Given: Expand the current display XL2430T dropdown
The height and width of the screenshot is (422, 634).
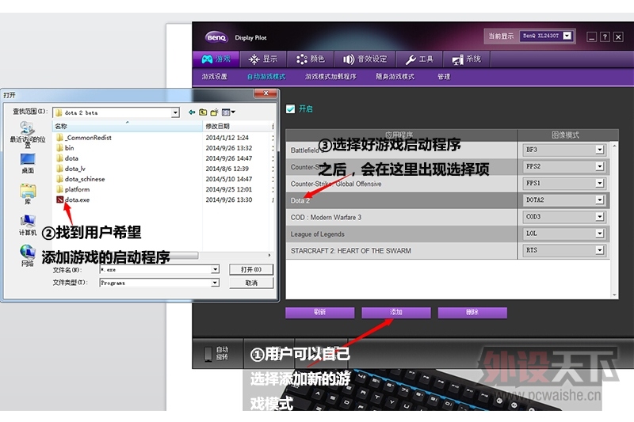Looking at the screenshot, I should pos(567,36).
